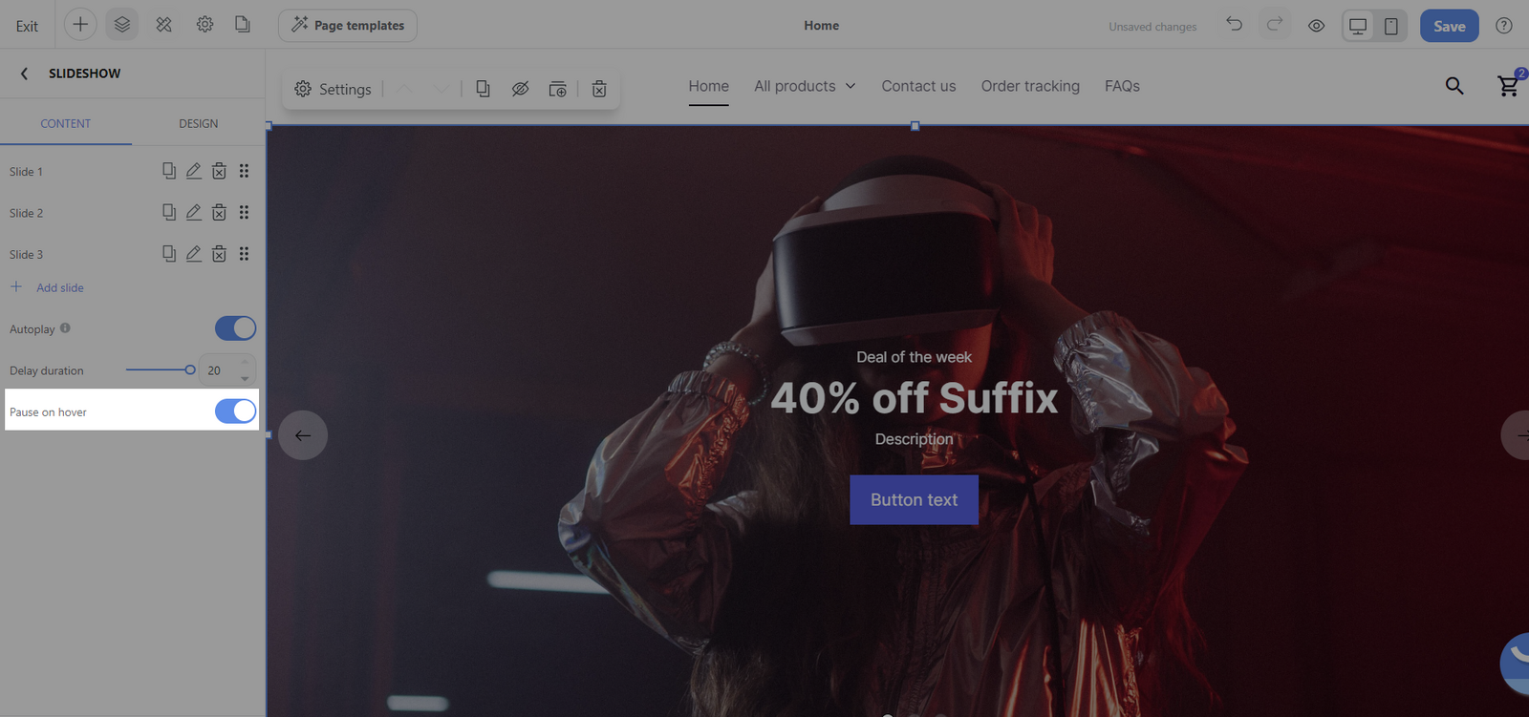The height and width of the screenshot is (717, 1529).
Task: Edit Slide 3
Action: coord(194,254)
